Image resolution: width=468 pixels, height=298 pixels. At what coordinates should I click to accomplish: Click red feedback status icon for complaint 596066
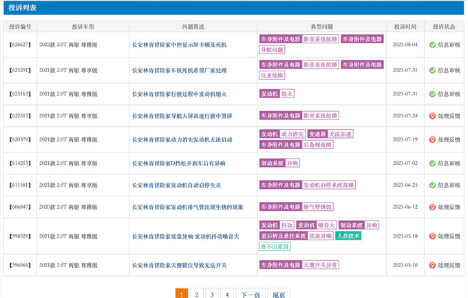click(432, 265)
